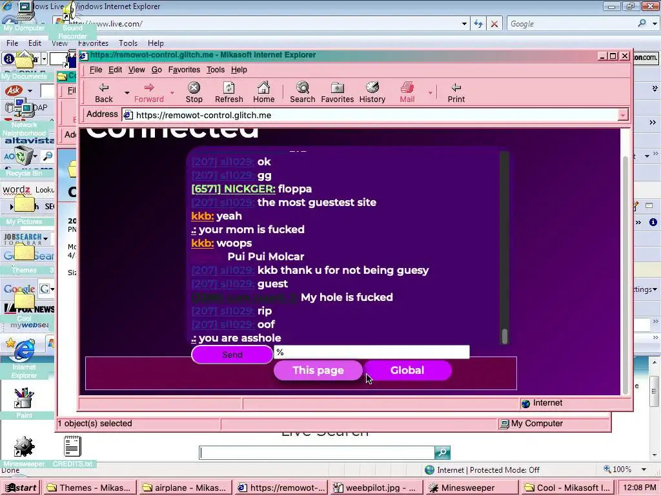Open the Minesweeper desktop icon
The image size is (661, 496).
[24, 447]
